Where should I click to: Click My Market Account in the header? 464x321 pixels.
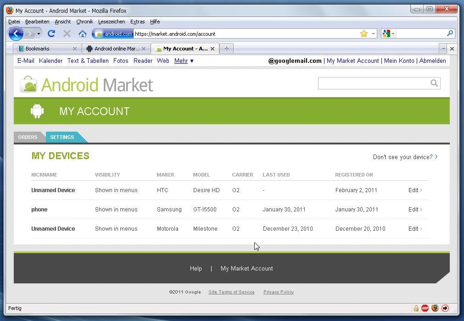pyautogui.click(x=353, y=61)
